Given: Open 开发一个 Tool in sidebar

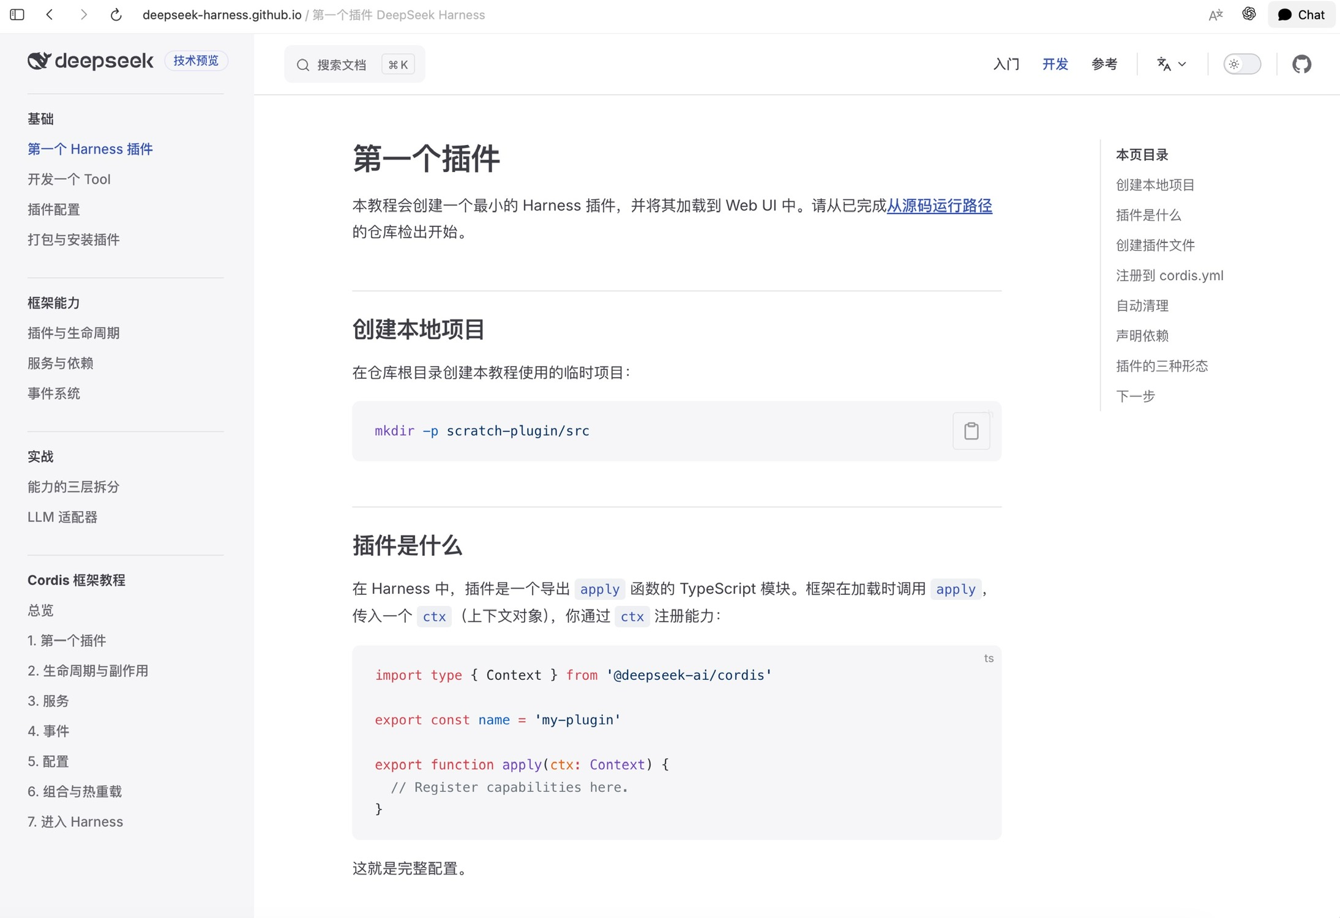Looking at the screenshot, I should pos(69,179).
